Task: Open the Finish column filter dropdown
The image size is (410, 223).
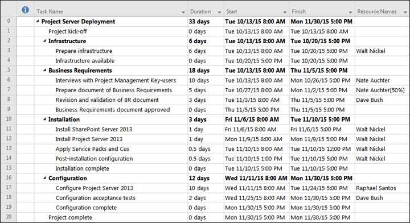Action: (x=350, y=12)
